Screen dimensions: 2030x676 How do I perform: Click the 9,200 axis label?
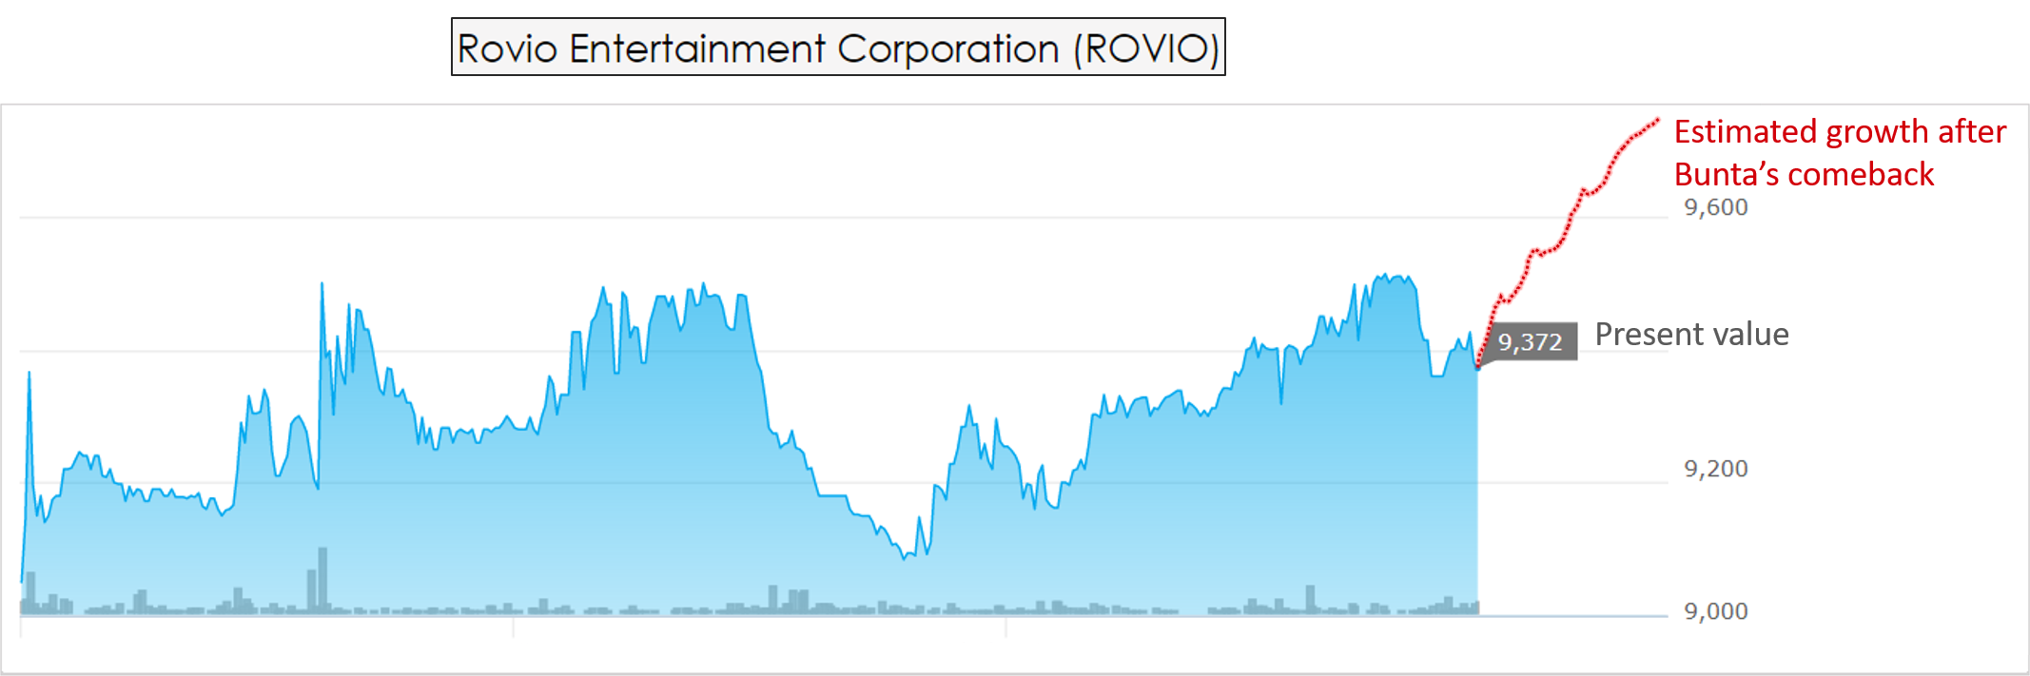(x=1716, y=469)
